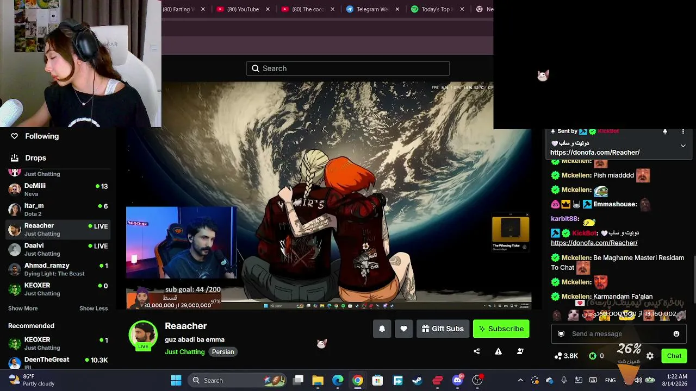
Task: Click the green Kicks coin balance
Action: [x=596, y=356]
